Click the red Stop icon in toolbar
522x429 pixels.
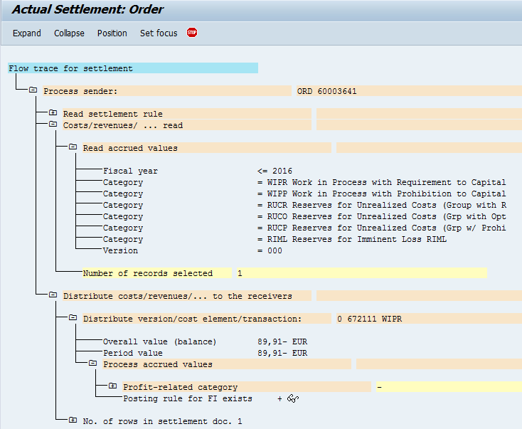[192, 33]
